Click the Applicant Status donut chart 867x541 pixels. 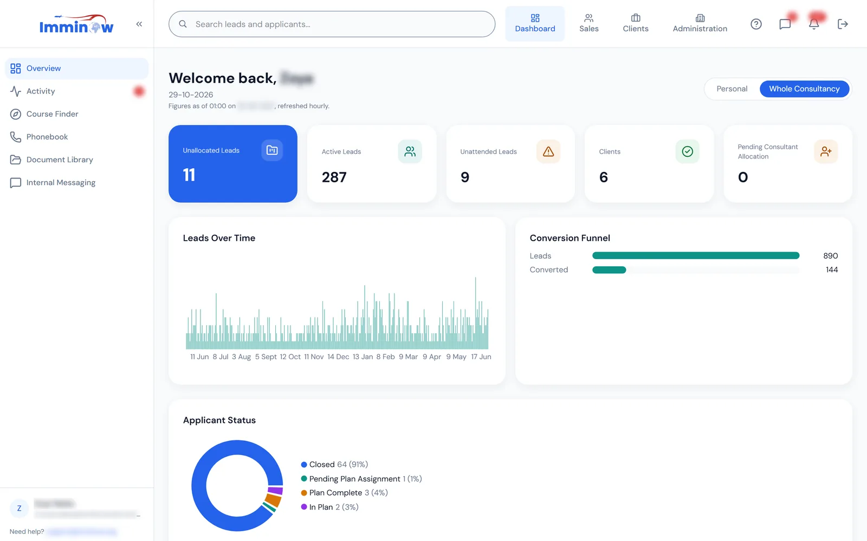[237, 485]
